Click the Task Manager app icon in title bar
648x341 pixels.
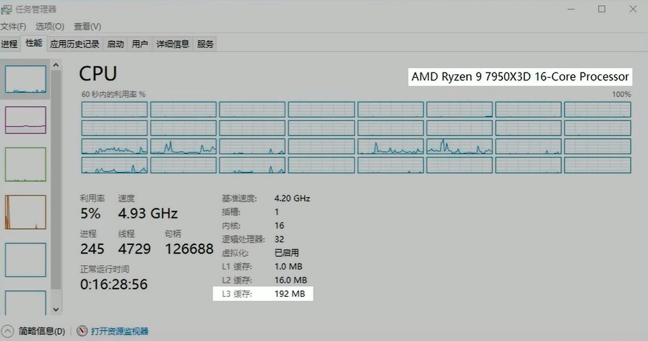pos(6,9)
